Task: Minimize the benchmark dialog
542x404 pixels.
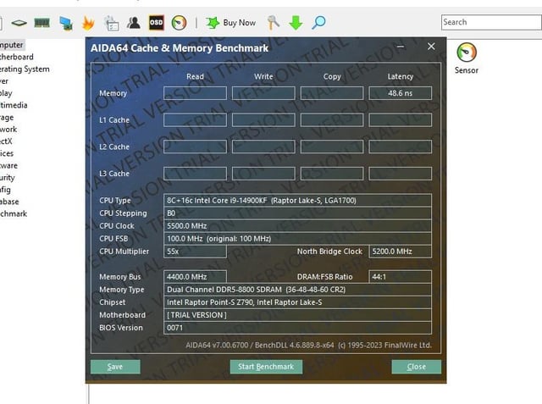Action: [x=401, y=47]
